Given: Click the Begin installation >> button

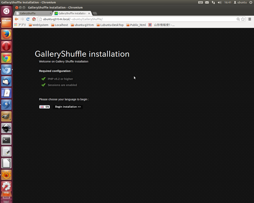Looking at the screenshot, I should coord(68,107).
